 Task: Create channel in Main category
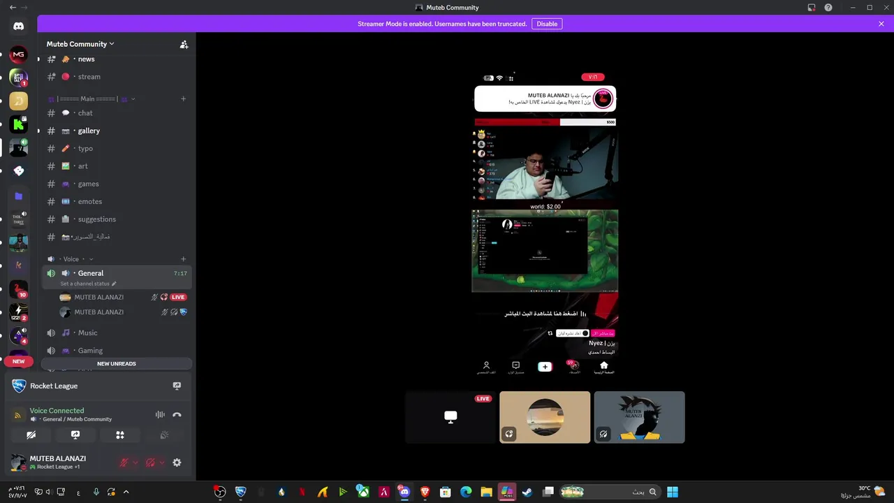coord(184,99)
